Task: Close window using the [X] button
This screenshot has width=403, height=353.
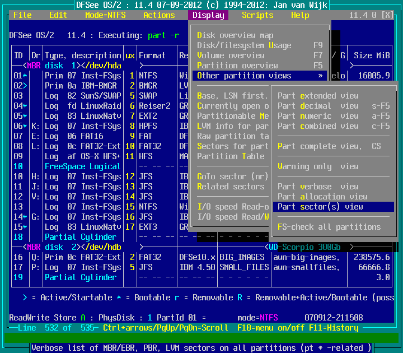Action: 387,15
